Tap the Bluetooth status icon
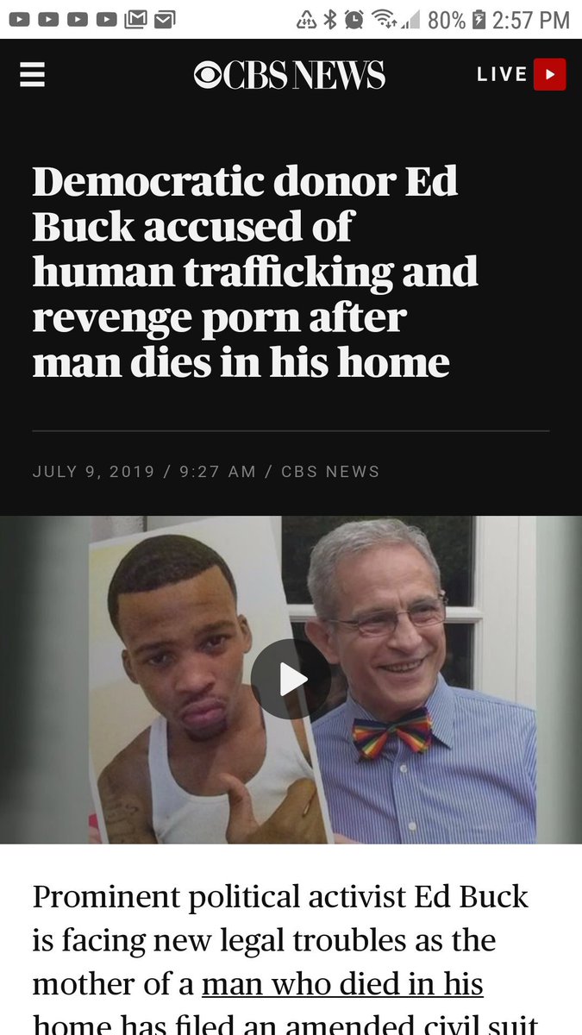582x1035 pixels. (x=330, y=19)
